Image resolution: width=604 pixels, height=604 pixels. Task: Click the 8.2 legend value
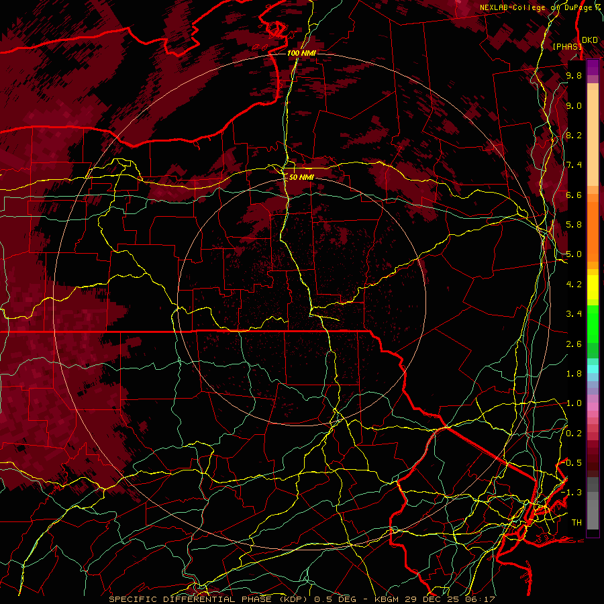click(574, 135)
